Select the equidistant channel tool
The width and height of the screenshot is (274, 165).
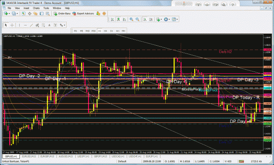pyautogui.click(x=37, y=25)
